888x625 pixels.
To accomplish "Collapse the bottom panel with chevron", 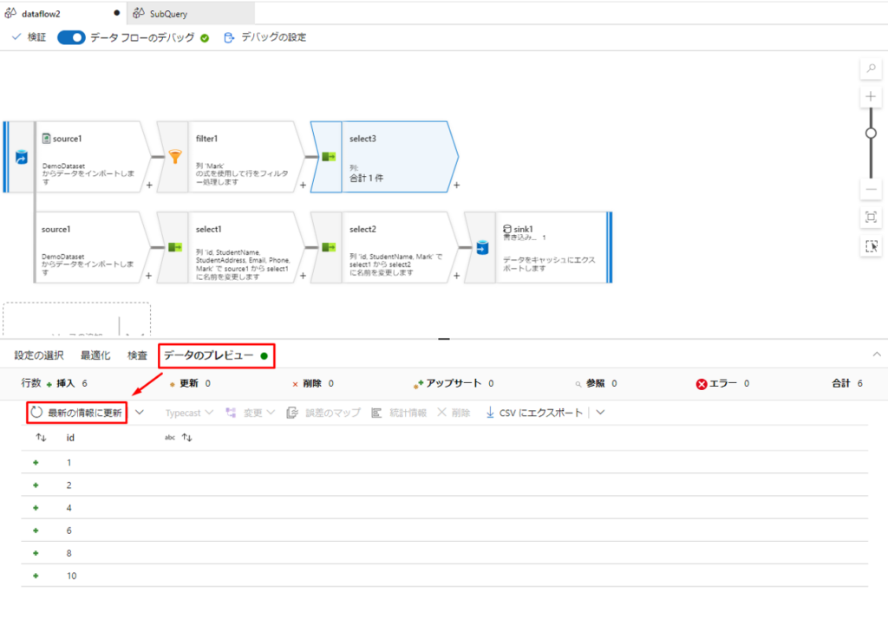I will tap(877, 355).
